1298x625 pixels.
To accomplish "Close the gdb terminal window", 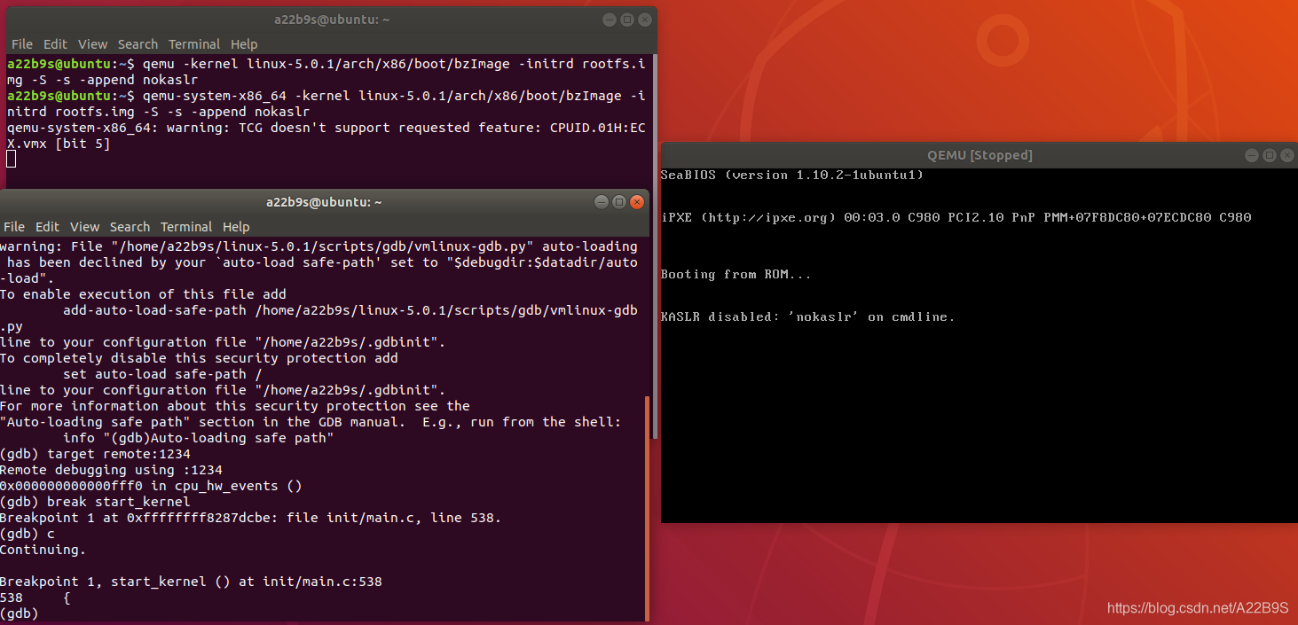I will (x=636, y=202).
